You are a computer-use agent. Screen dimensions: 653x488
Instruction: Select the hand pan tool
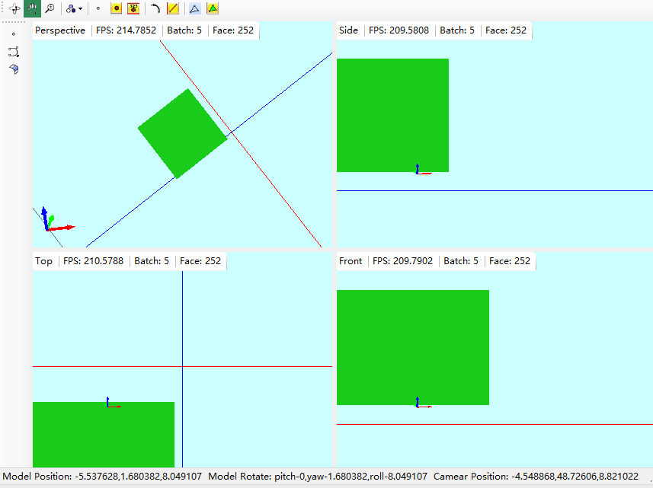tap(33, 8)
